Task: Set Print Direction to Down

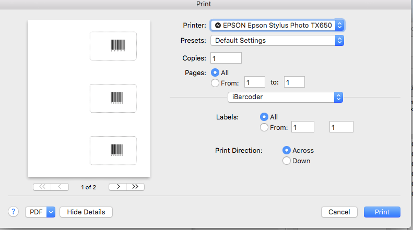Action: (x=287, y=161)
